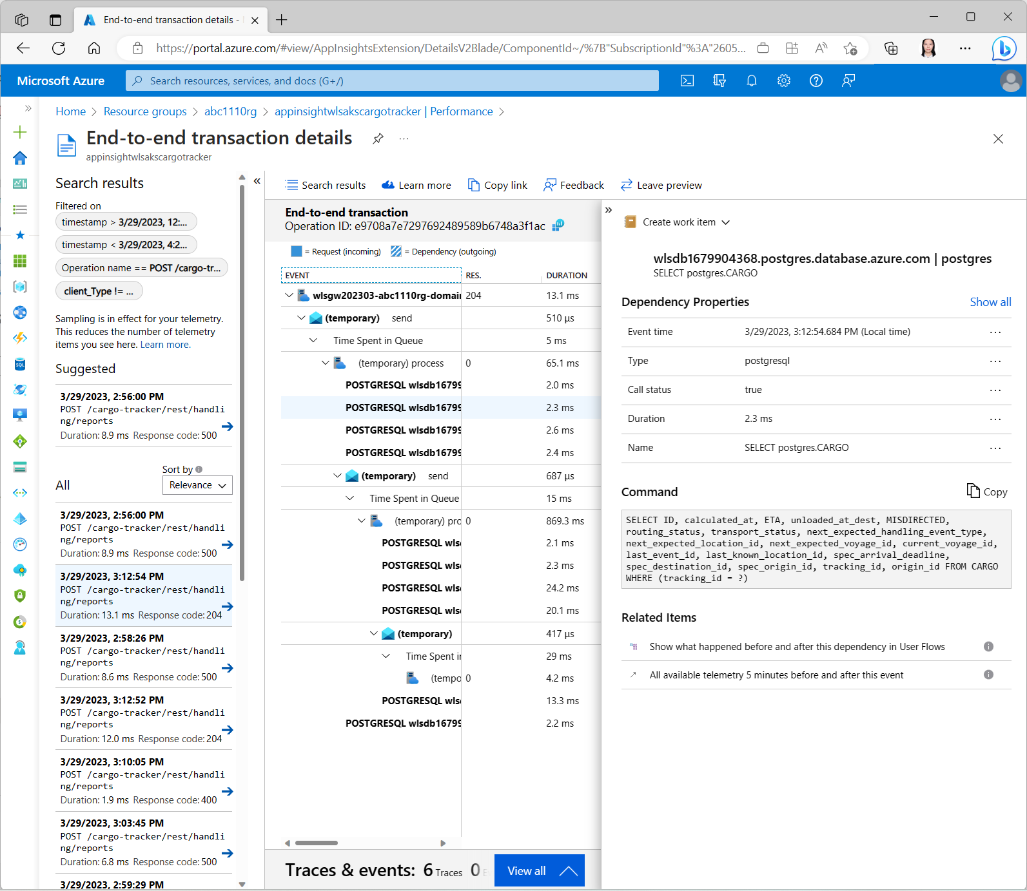
Task: Open Create work item dropdown
Action: [x=677, y=222]
